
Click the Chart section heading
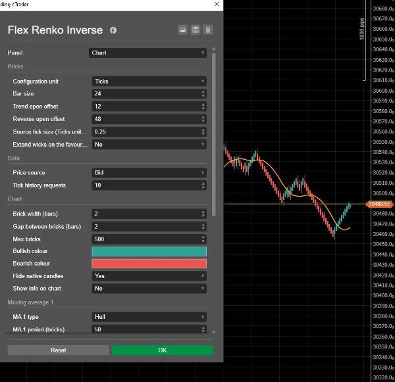[x=14, y=199]
